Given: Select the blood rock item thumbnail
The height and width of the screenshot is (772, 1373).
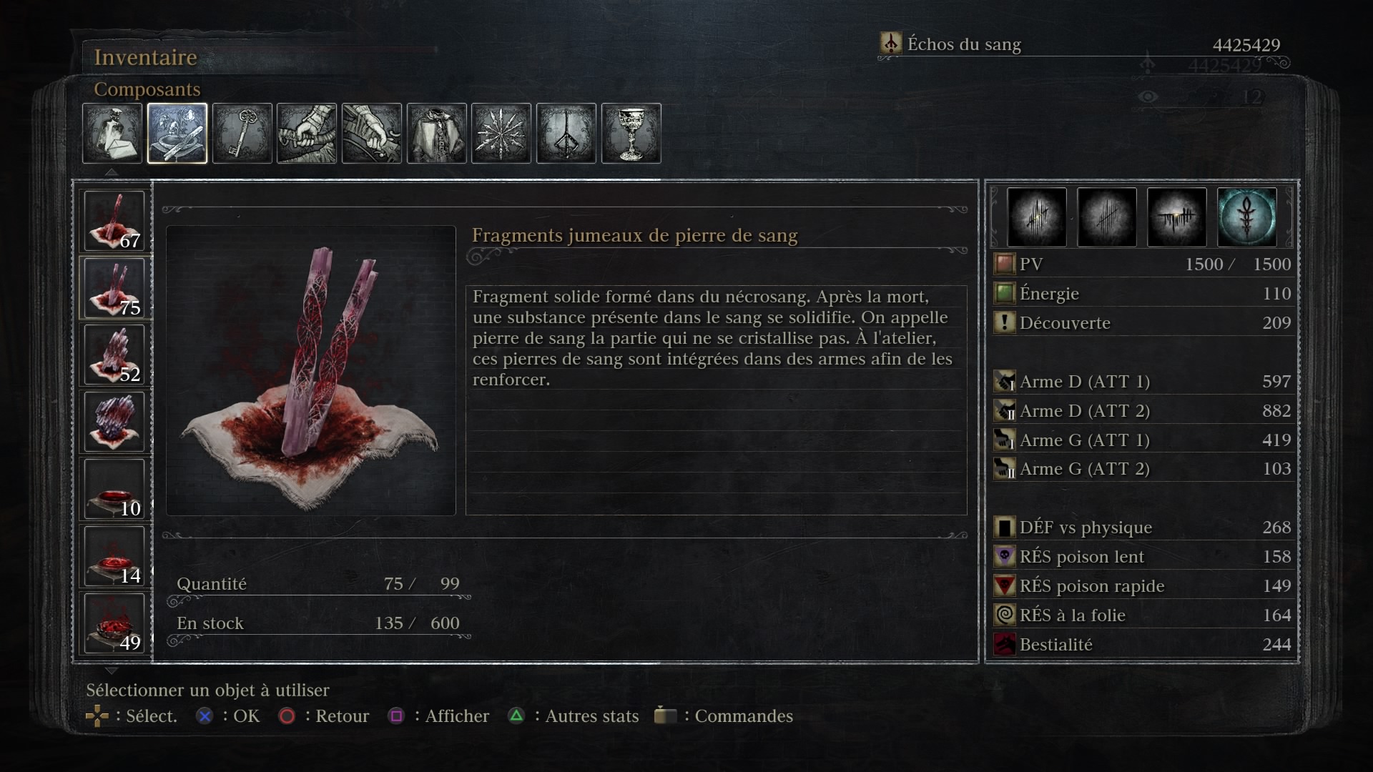Looking at the screenshot, I should click(114, 422).
